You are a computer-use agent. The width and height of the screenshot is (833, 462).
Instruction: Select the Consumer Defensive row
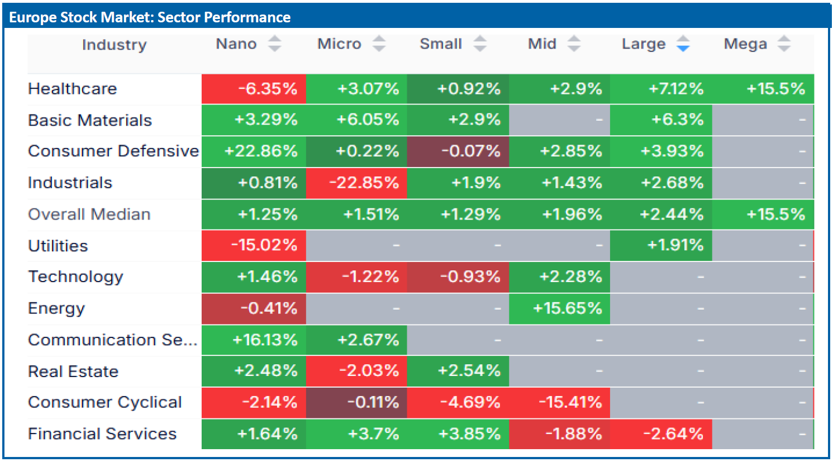tap(113, 151)
